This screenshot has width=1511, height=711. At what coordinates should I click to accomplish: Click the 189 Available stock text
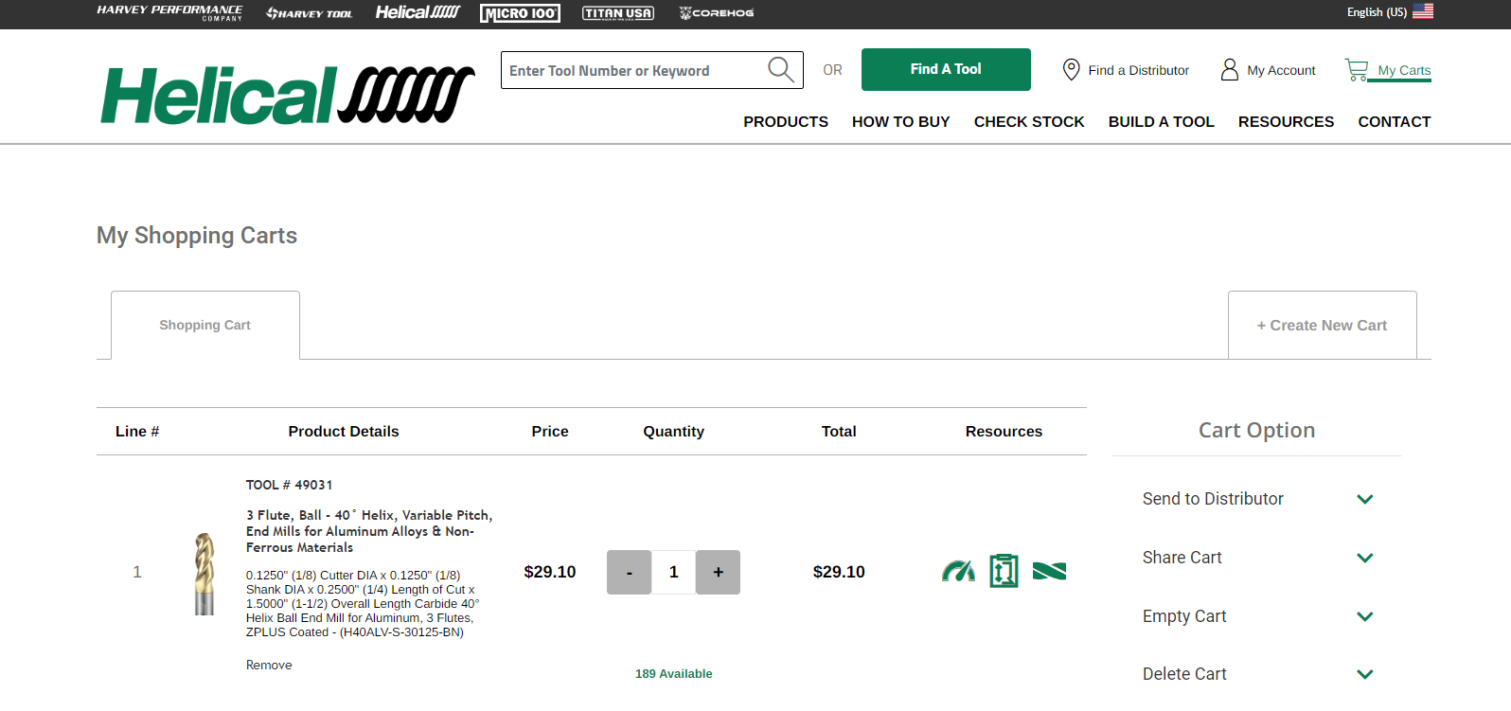(x=673, y=674)
